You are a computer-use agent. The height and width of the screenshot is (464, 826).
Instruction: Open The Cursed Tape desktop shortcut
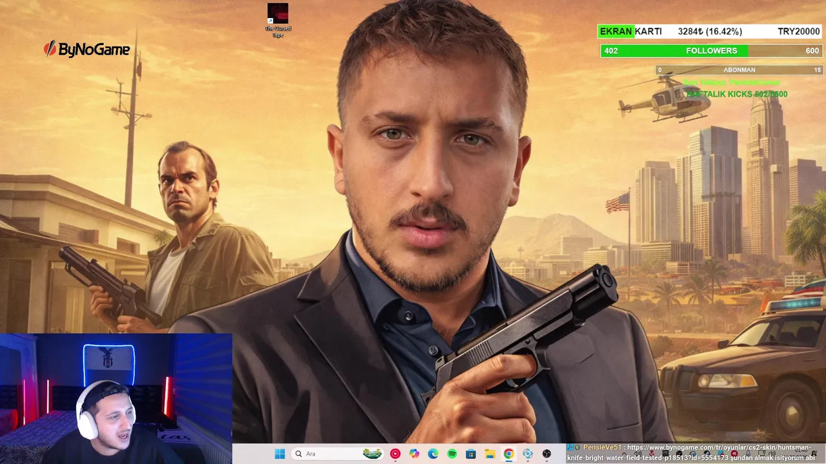click(278, 21)
